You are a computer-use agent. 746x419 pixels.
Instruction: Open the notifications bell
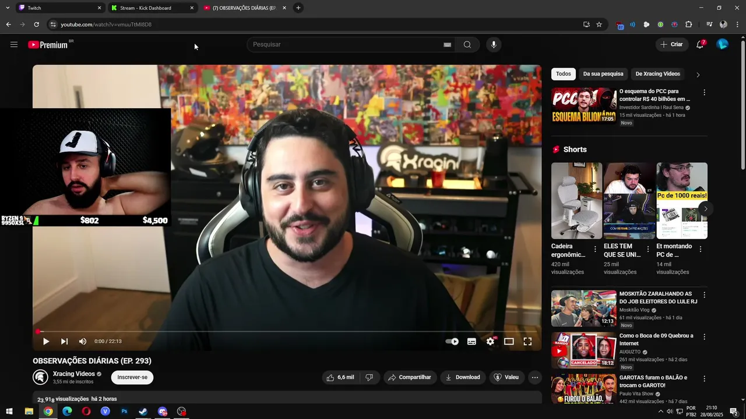700,44
